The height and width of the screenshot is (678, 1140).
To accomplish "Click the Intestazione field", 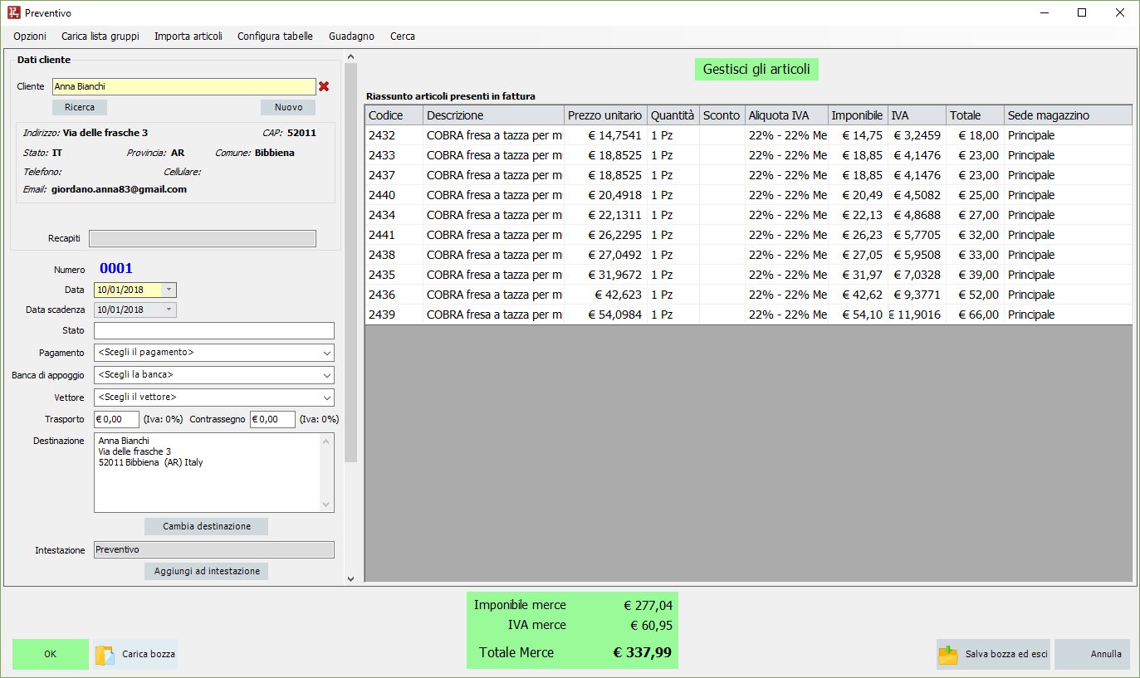I will (x=214, y=549).
